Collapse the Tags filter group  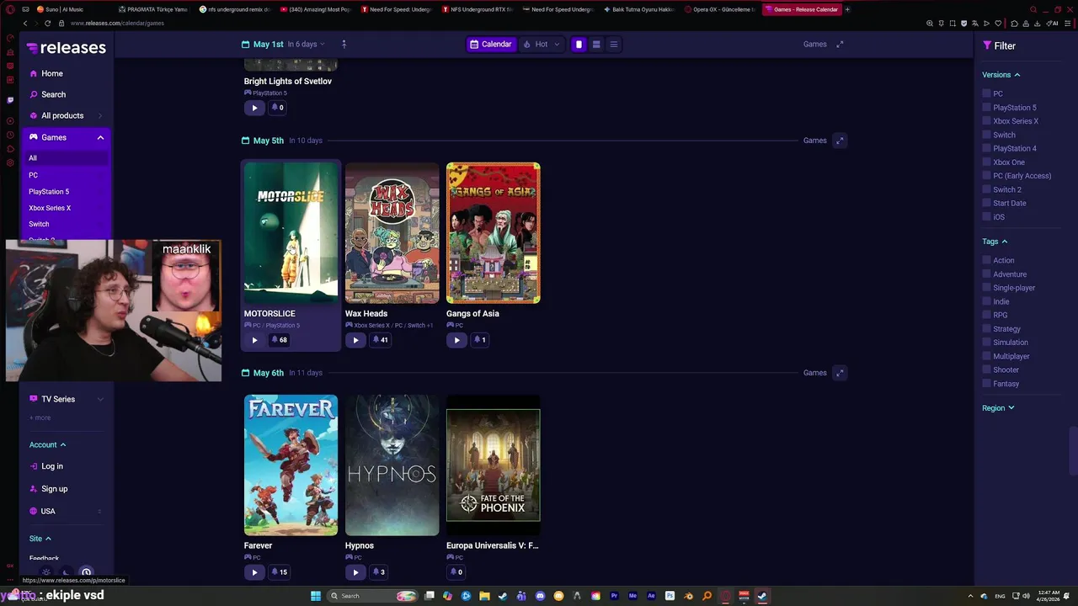coord(995,242)
